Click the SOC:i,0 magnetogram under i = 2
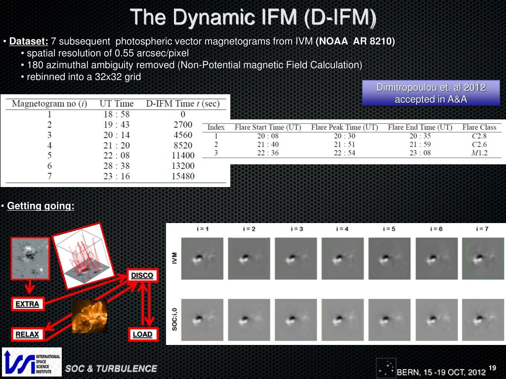Image resolution: width=506 pixels, height=379 pixels. click(x=249, y=320)
